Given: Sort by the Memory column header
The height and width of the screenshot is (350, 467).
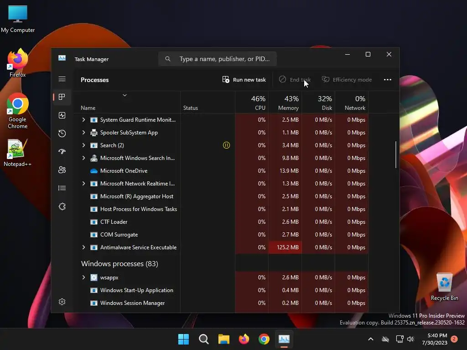Looking at the screenshot, I should tap(285, 103).
